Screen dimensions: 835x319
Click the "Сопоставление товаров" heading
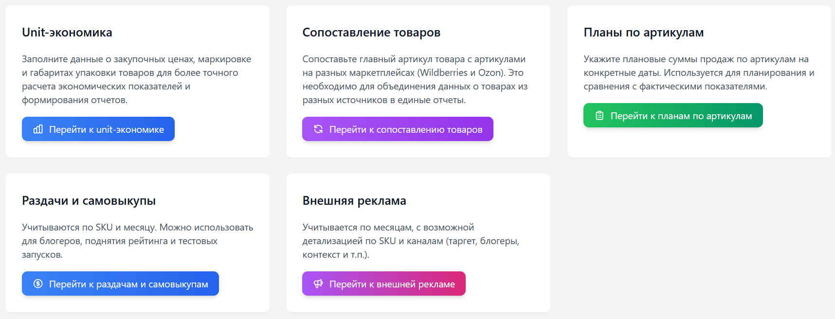(371, 32)
